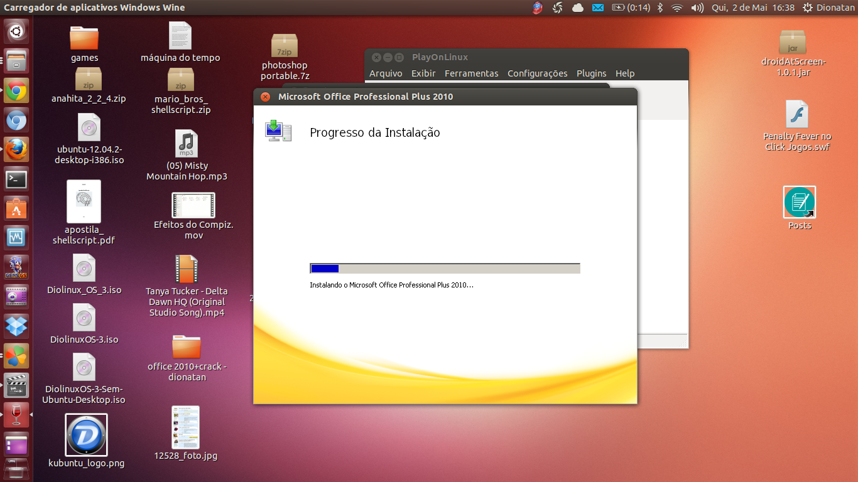Screen dimensions: 858x482
Task: Open the mail envelope messaging indicator
Action: point(598,8)
